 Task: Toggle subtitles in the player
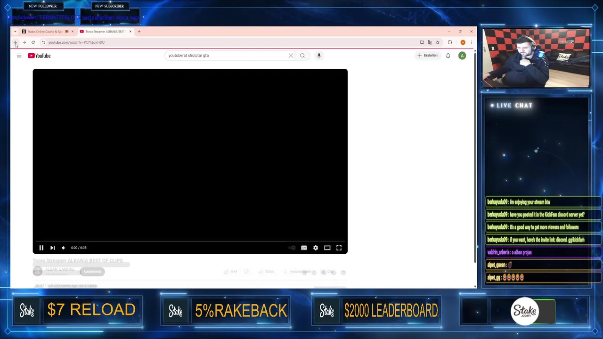304,248
